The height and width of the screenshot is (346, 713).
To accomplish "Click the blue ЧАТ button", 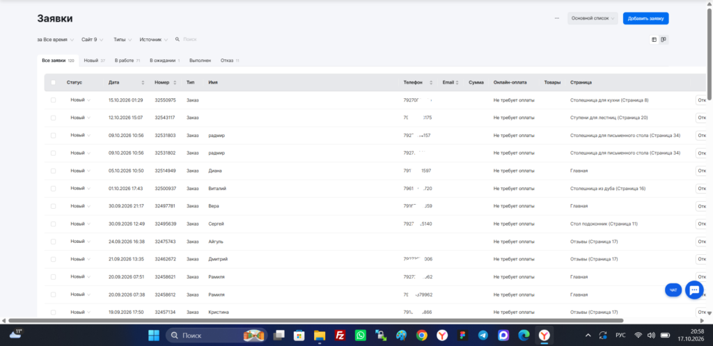I will 673,290.
